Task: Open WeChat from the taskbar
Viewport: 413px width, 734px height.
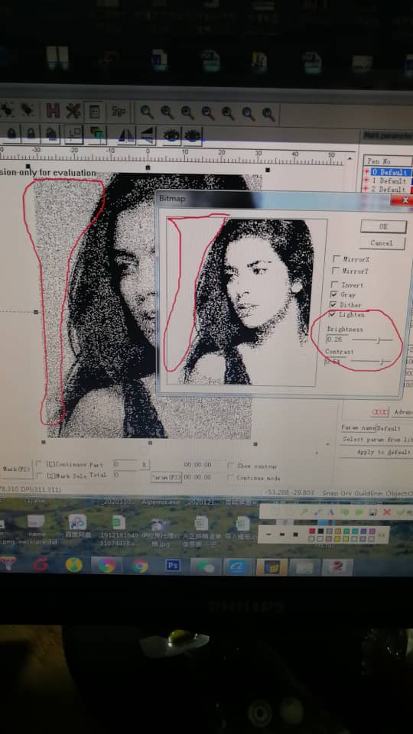Action: click(x=206, y=567)
